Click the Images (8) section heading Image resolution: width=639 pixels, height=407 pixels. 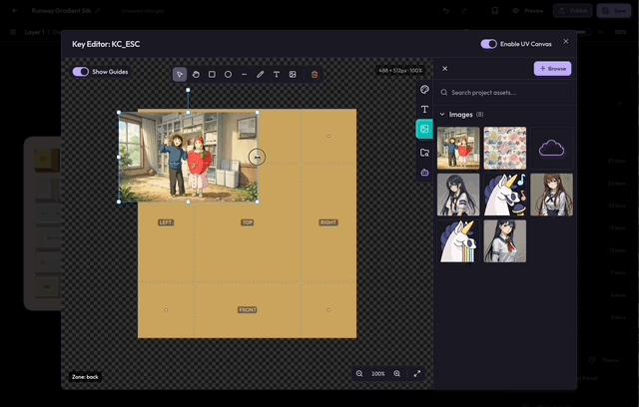click(x=466, y=115)
